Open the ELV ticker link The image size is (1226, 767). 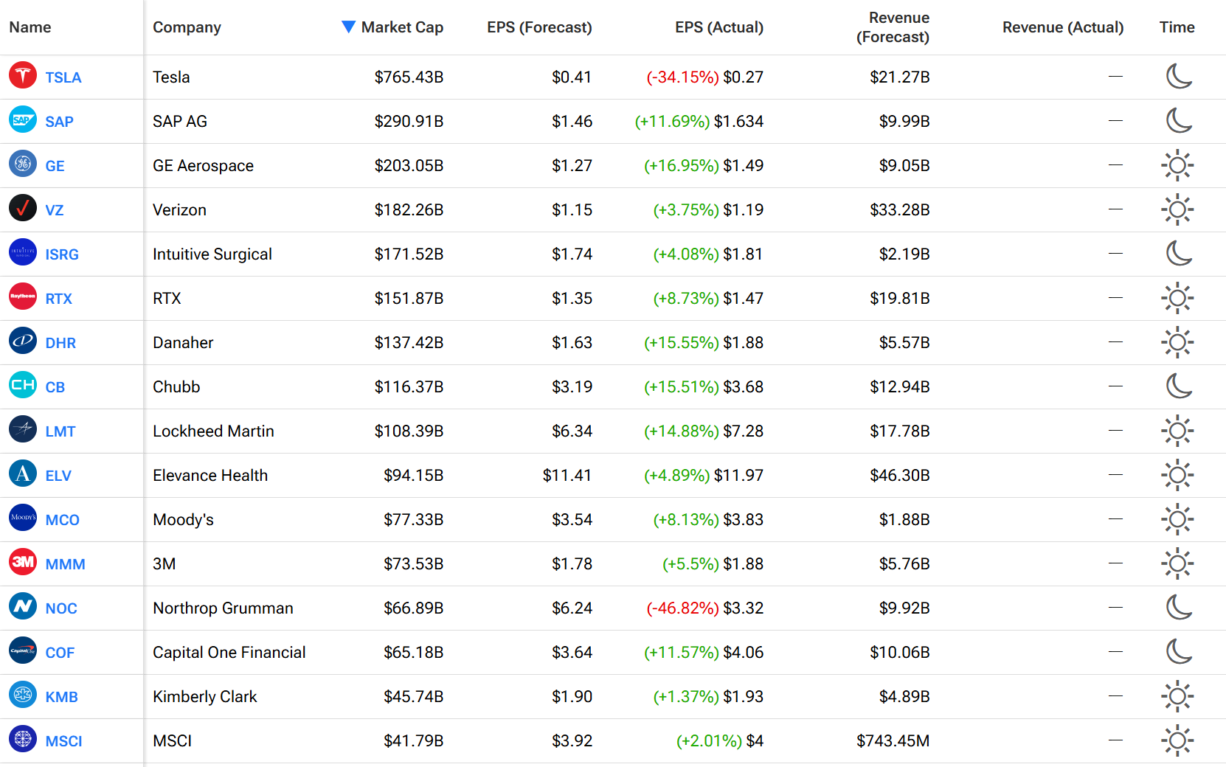(58, 476)
